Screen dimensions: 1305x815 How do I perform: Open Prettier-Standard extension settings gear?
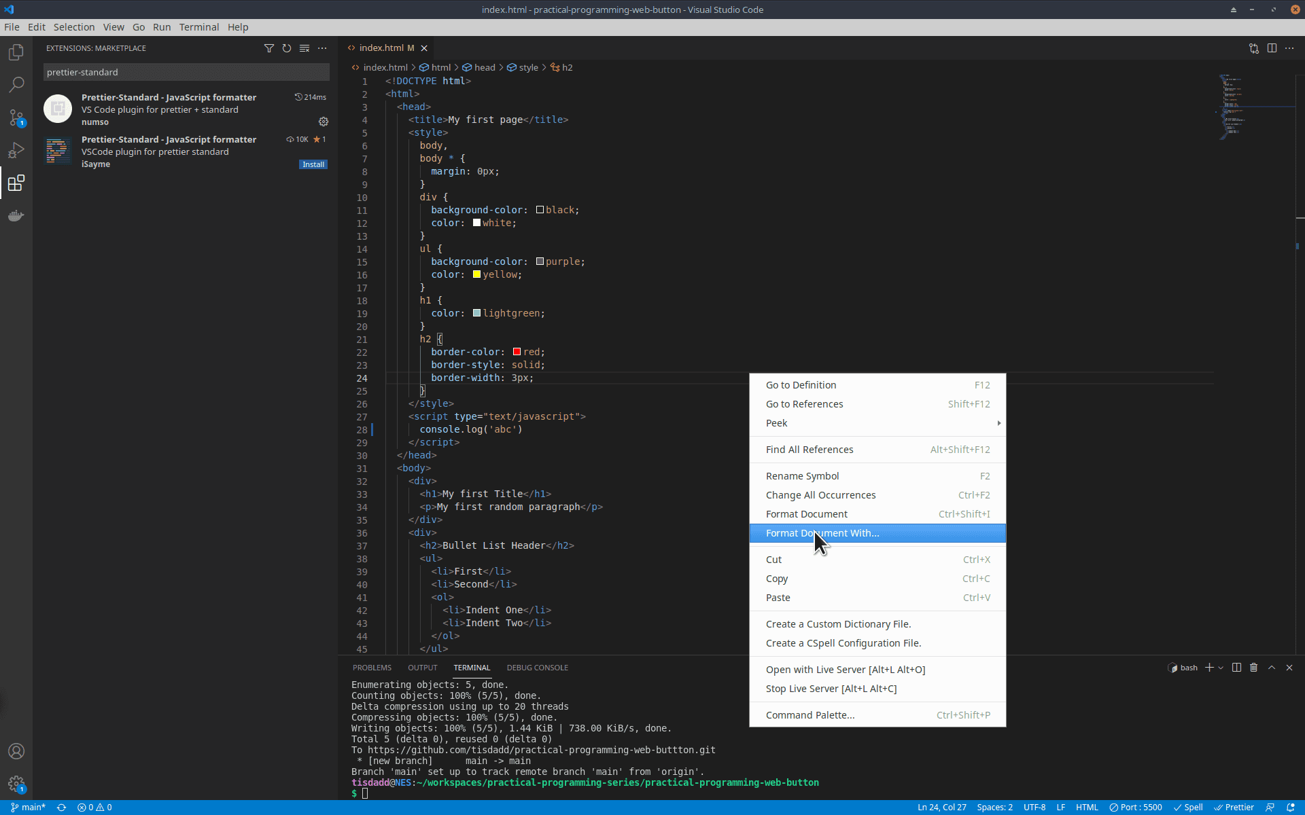324,122
